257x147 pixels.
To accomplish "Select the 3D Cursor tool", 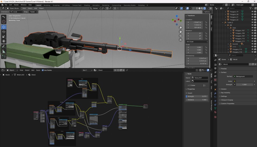I will (4, 21).
